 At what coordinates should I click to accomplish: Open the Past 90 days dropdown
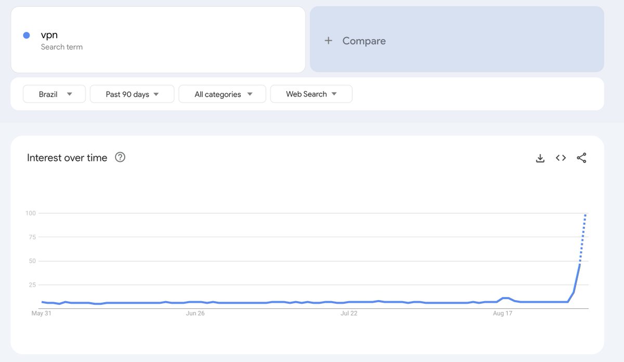click(132, 94)
